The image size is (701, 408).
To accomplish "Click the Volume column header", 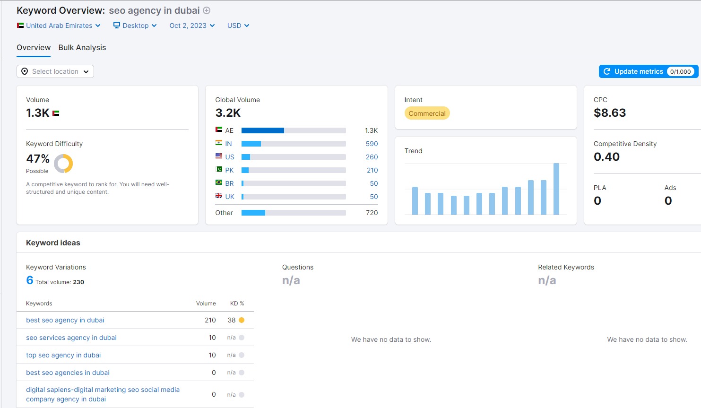I will 206,304.
